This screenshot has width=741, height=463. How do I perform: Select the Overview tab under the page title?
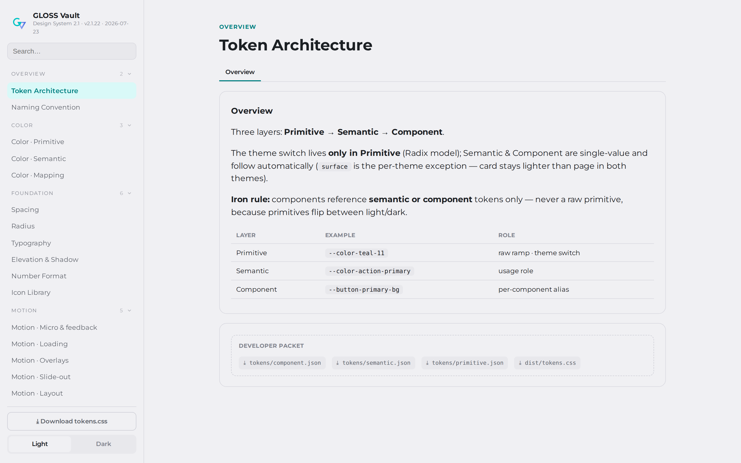[240, 72]
